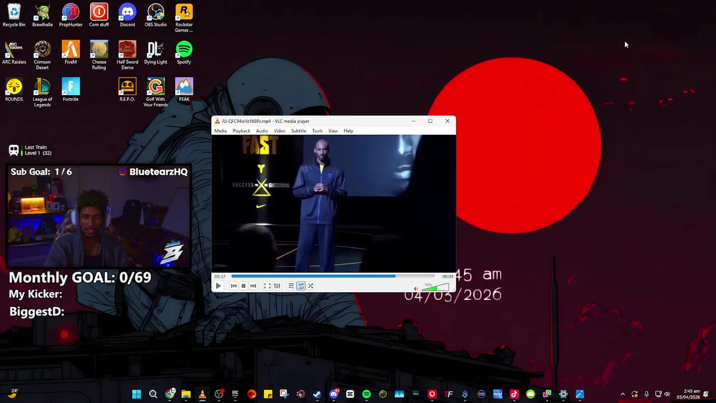Open Spotify from the taskbar
This screenshot has width=716, height=403.
coord(366,395)
